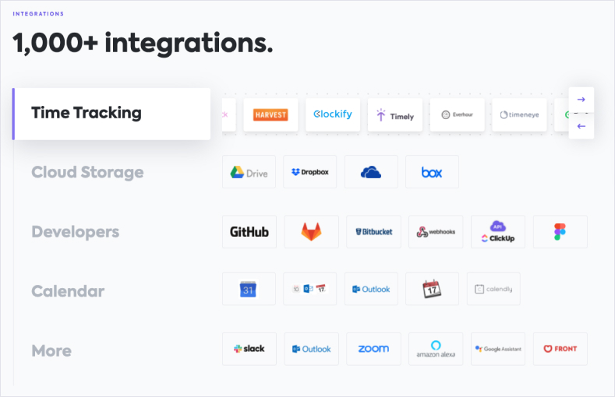Click the OneDrive cloud icon
Image resolution: width=615 pixels, height=397 pixels.
tap(371, 172)
